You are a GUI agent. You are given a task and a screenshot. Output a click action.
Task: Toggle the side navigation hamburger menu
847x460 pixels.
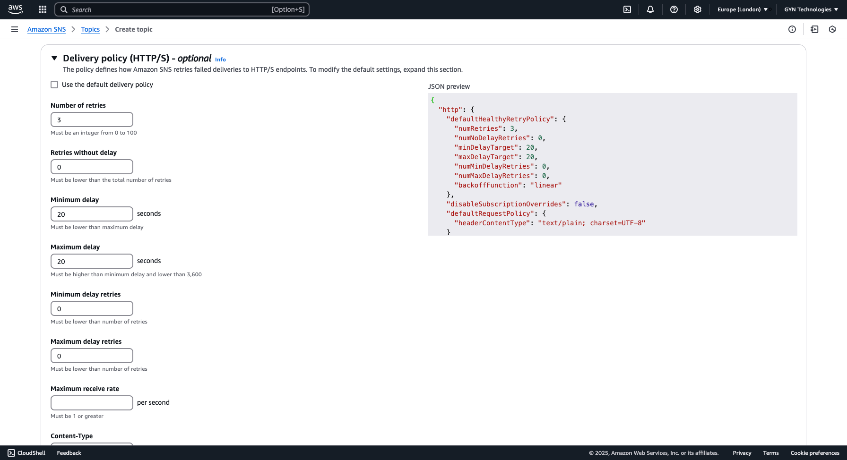[x=15, y=29]
